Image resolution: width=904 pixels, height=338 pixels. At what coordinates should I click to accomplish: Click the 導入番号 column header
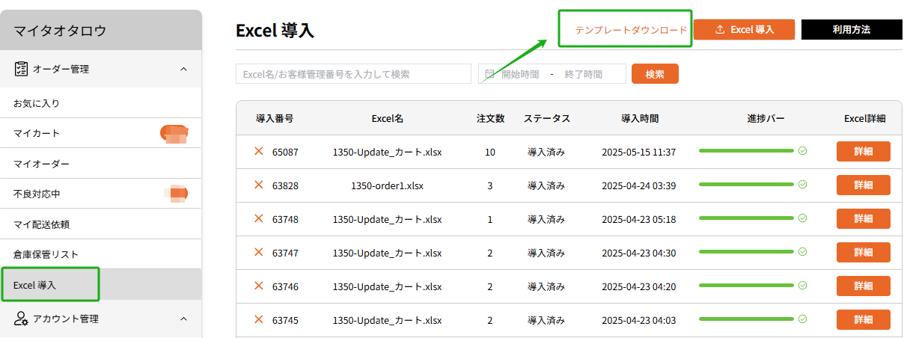coord(275,118)
